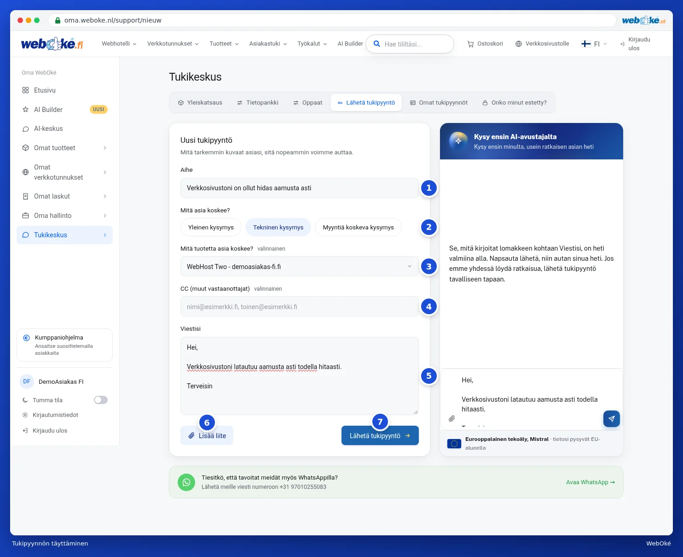
Task: Click the AI chat send paper-plane icon
Action: pyautogui.click(x=611, y=419)
